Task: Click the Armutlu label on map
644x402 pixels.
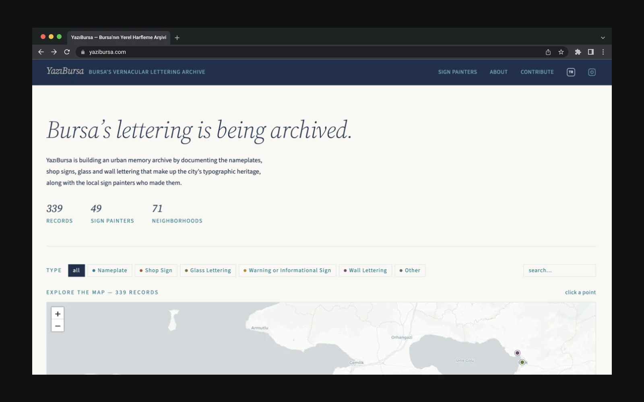Action: [260, 328]
